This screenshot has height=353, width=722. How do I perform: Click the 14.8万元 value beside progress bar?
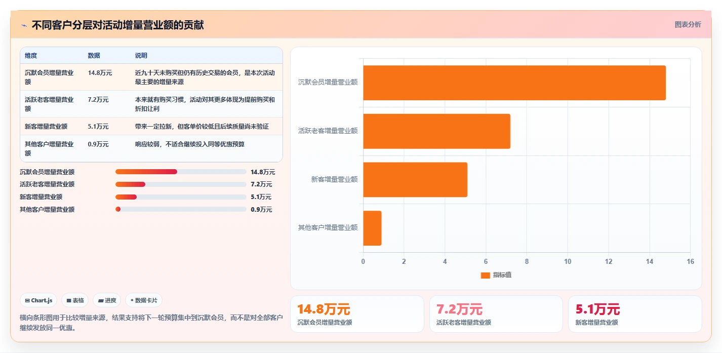click(263, 172)
